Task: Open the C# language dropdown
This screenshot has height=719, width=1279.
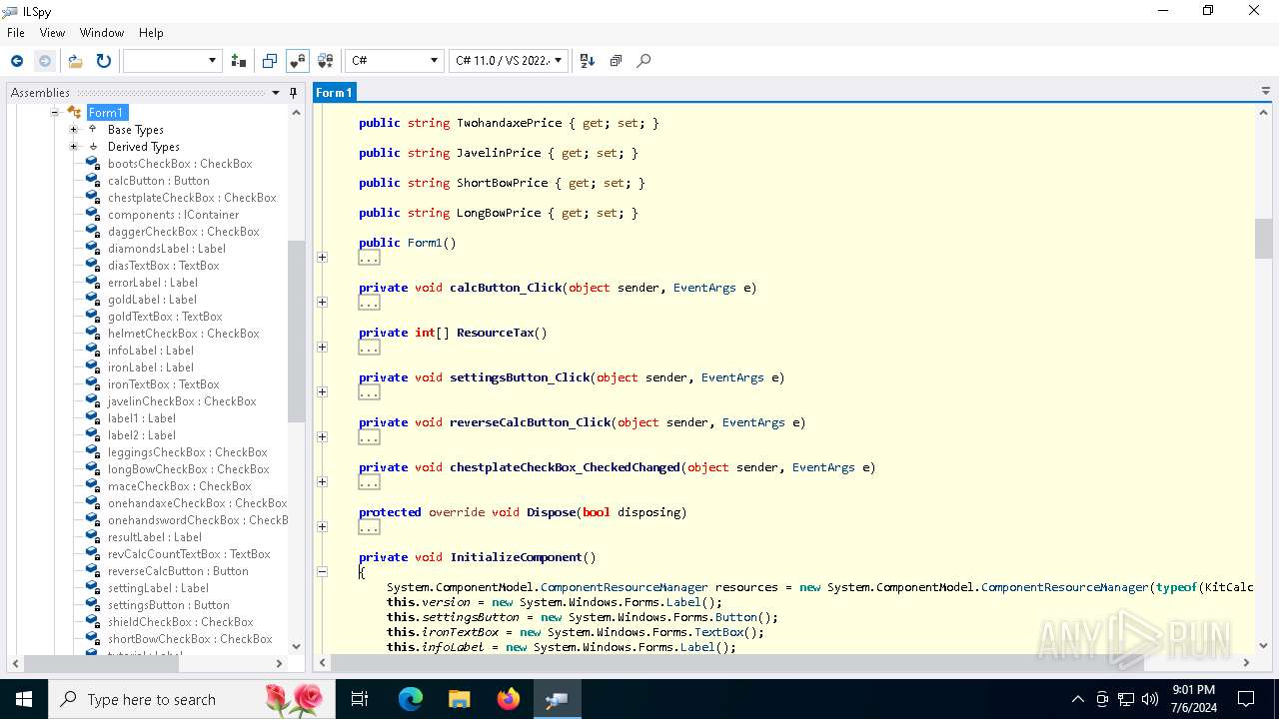Action: [x=394, y=61]
